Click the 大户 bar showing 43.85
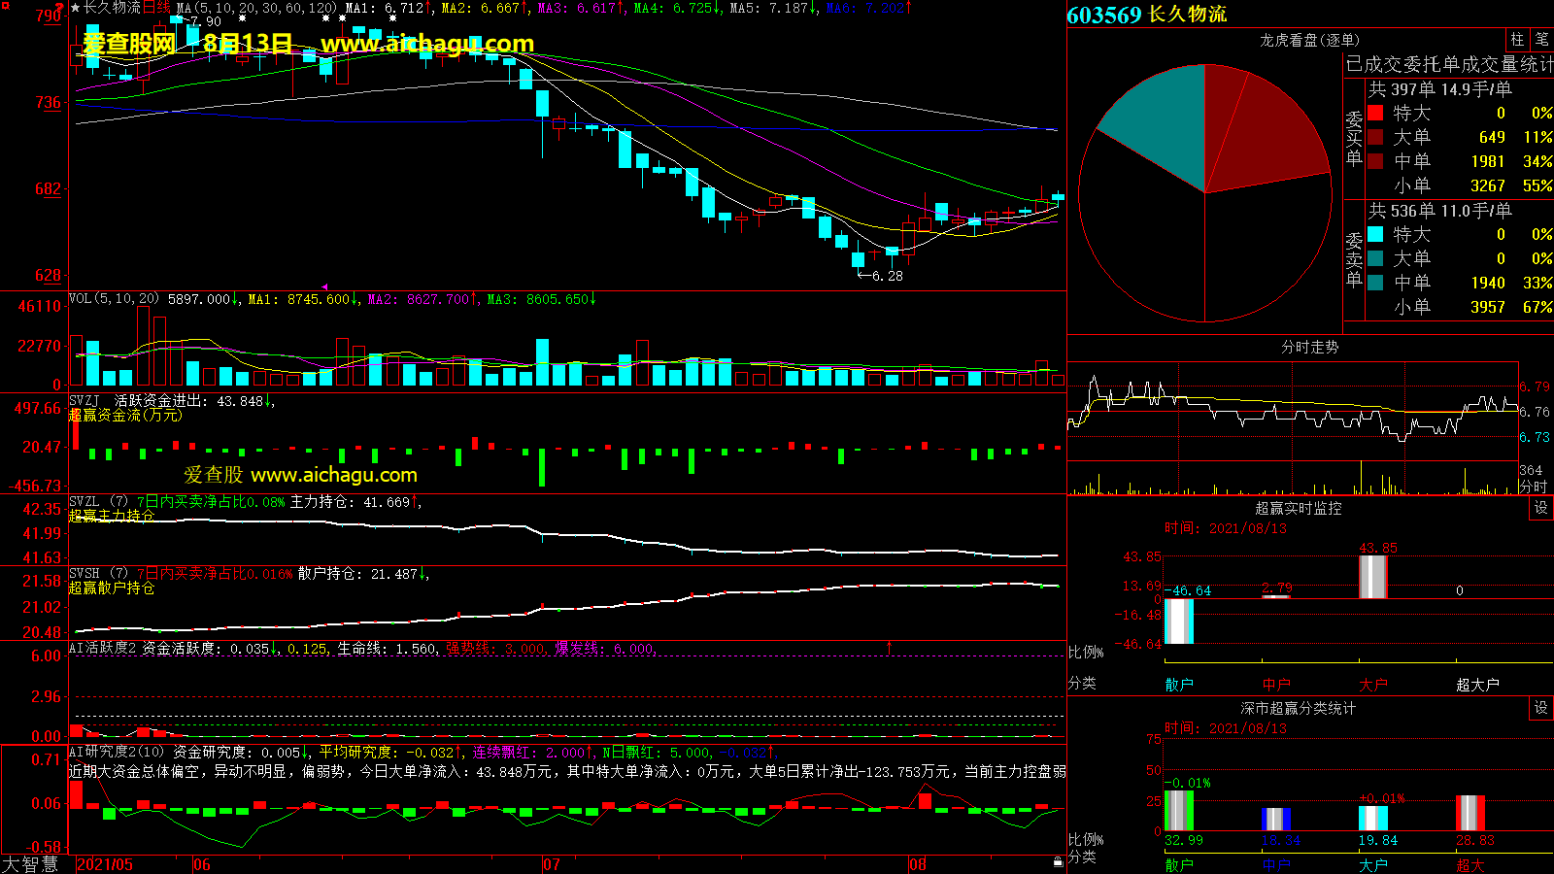 pyautogui.click(x=1372, y=576)
